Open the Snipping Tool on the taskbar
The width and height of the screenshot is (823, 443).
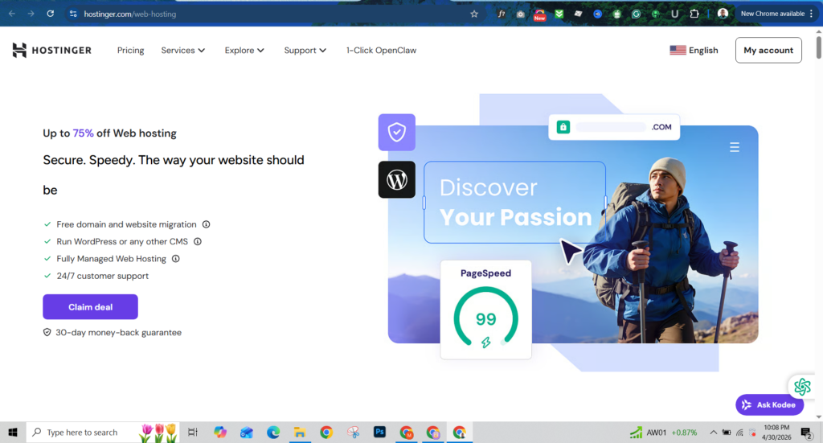coord(354,433)
